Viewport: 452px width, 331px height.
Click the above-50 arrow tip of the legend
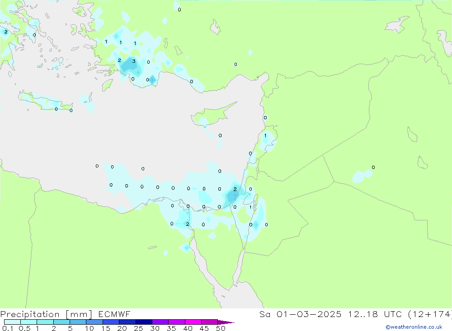226,322
